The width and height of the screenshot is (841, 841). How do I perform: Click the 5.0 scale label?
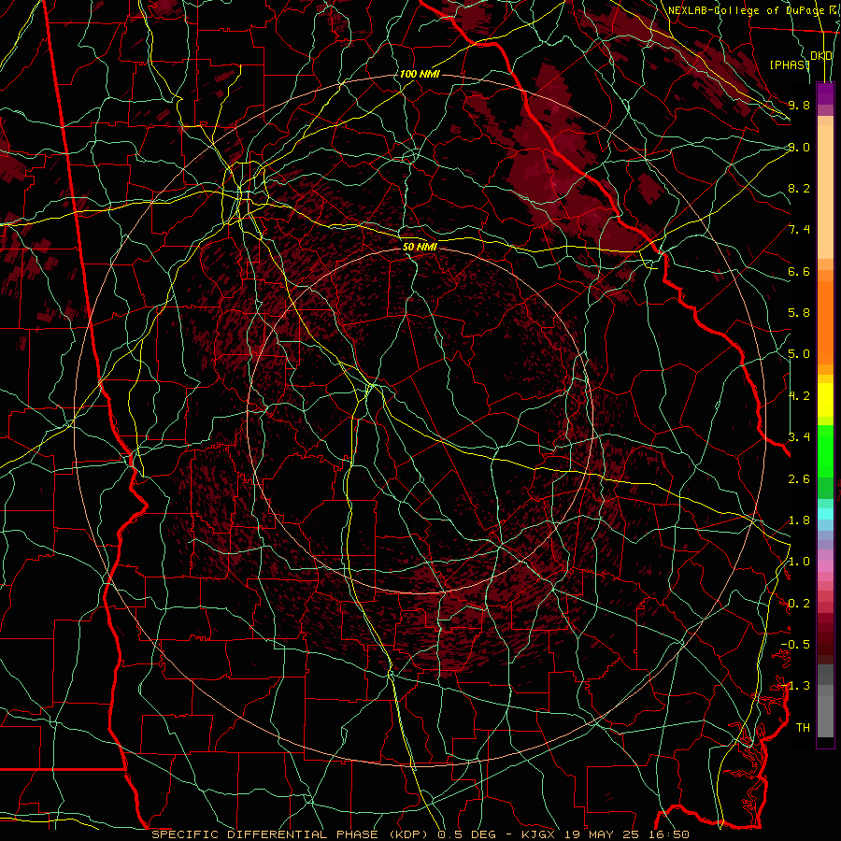(799, 354)
